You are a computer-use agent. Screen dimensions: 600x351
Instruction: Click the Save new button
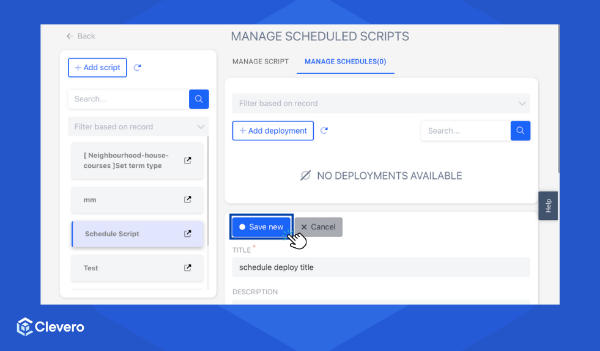(262, 227)
